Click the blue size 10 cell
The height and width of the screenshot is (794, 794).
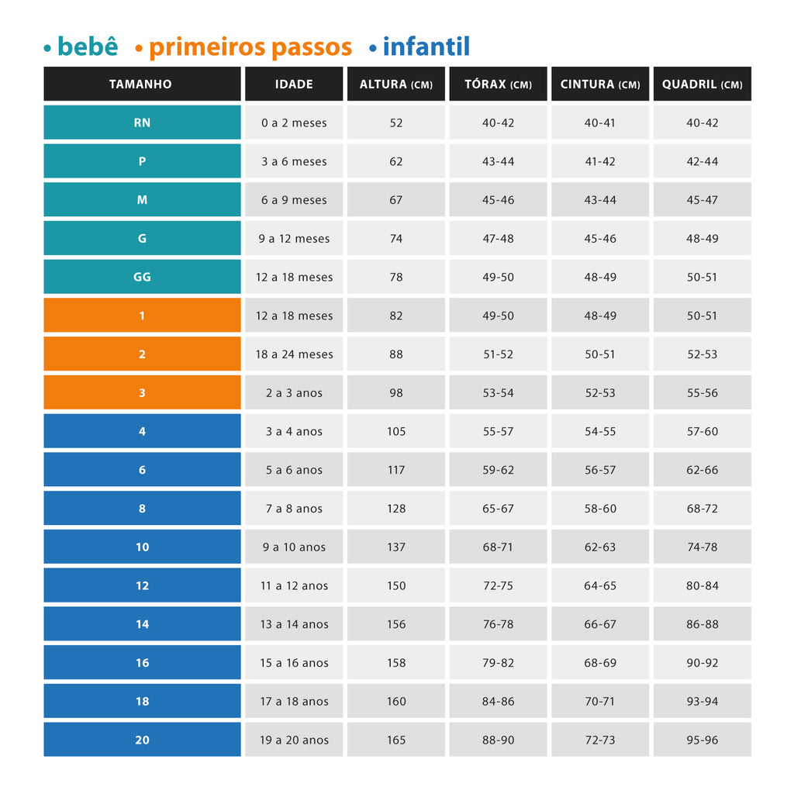[x=142, y=547]
